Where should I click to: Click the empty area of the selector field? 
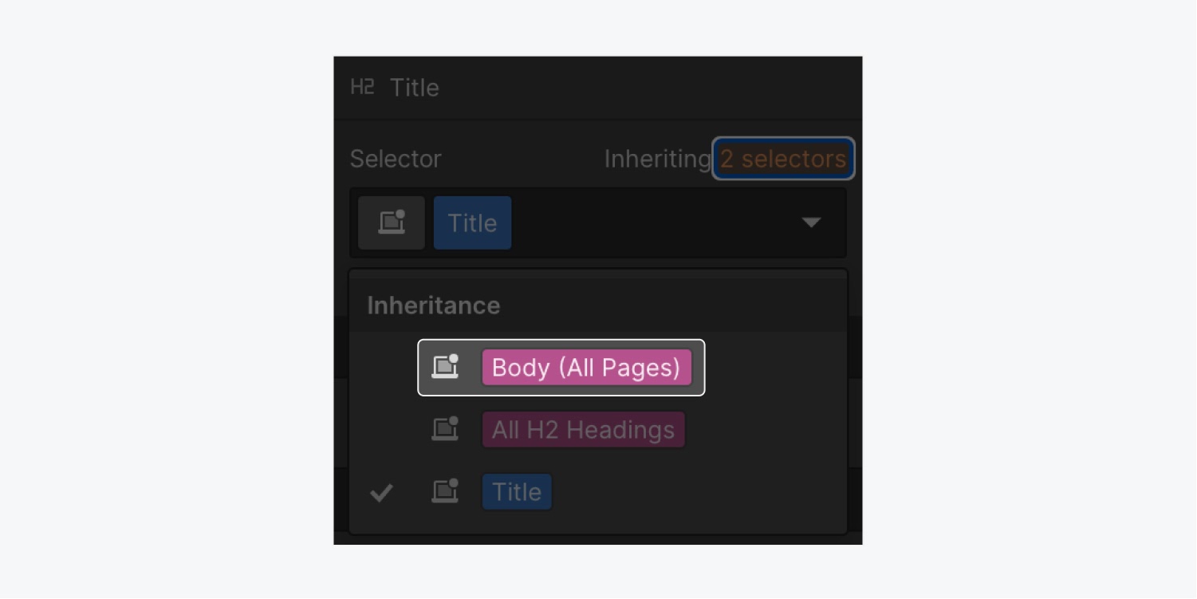(654, 223)
